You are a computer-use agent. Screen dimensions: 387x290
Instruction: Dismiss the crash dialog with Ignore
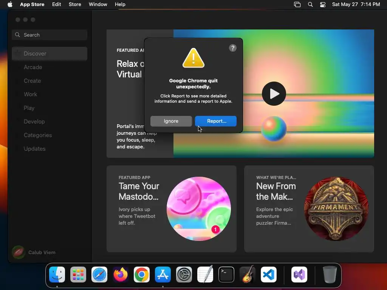click(x=171, y=121)
